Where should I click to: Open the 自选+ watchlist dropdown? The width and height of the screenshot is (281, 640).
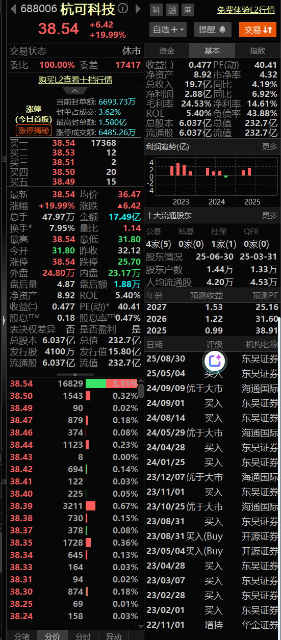168,30
